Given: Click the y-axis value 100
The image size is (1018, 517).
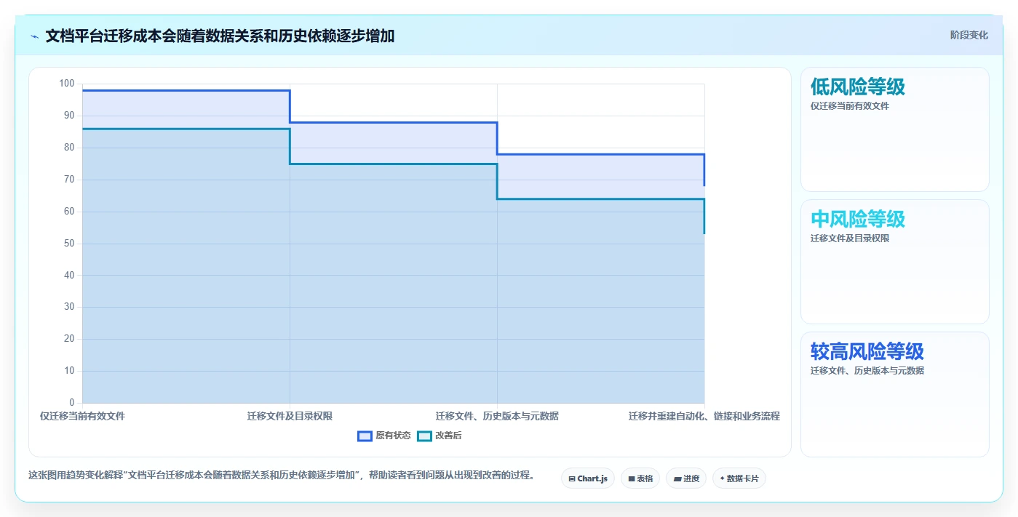Looking at the screenshot, I should tap(67, 84).
